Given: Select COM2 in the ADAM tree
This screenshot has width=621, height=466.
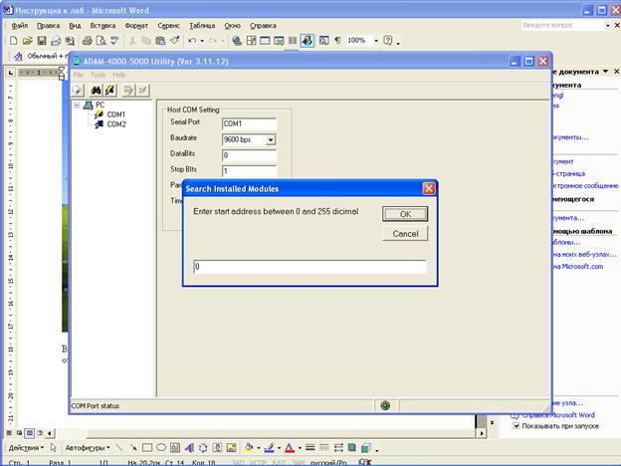Looking at the screenshot, I should coord(116,124).
